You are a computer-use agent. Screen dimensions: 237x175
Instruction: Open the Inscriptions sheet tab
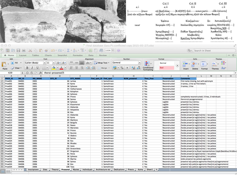point(33,170)
